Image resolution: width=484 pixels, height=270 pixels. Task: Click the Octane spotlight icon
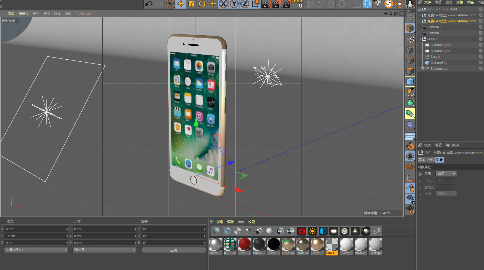366,231
